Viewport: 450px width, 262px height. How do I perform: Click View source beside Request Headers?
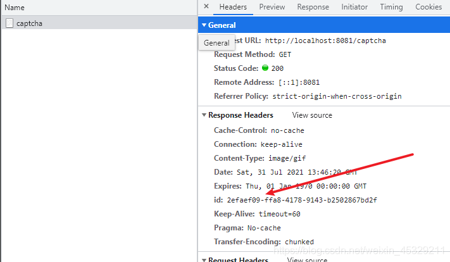(307, 259)
